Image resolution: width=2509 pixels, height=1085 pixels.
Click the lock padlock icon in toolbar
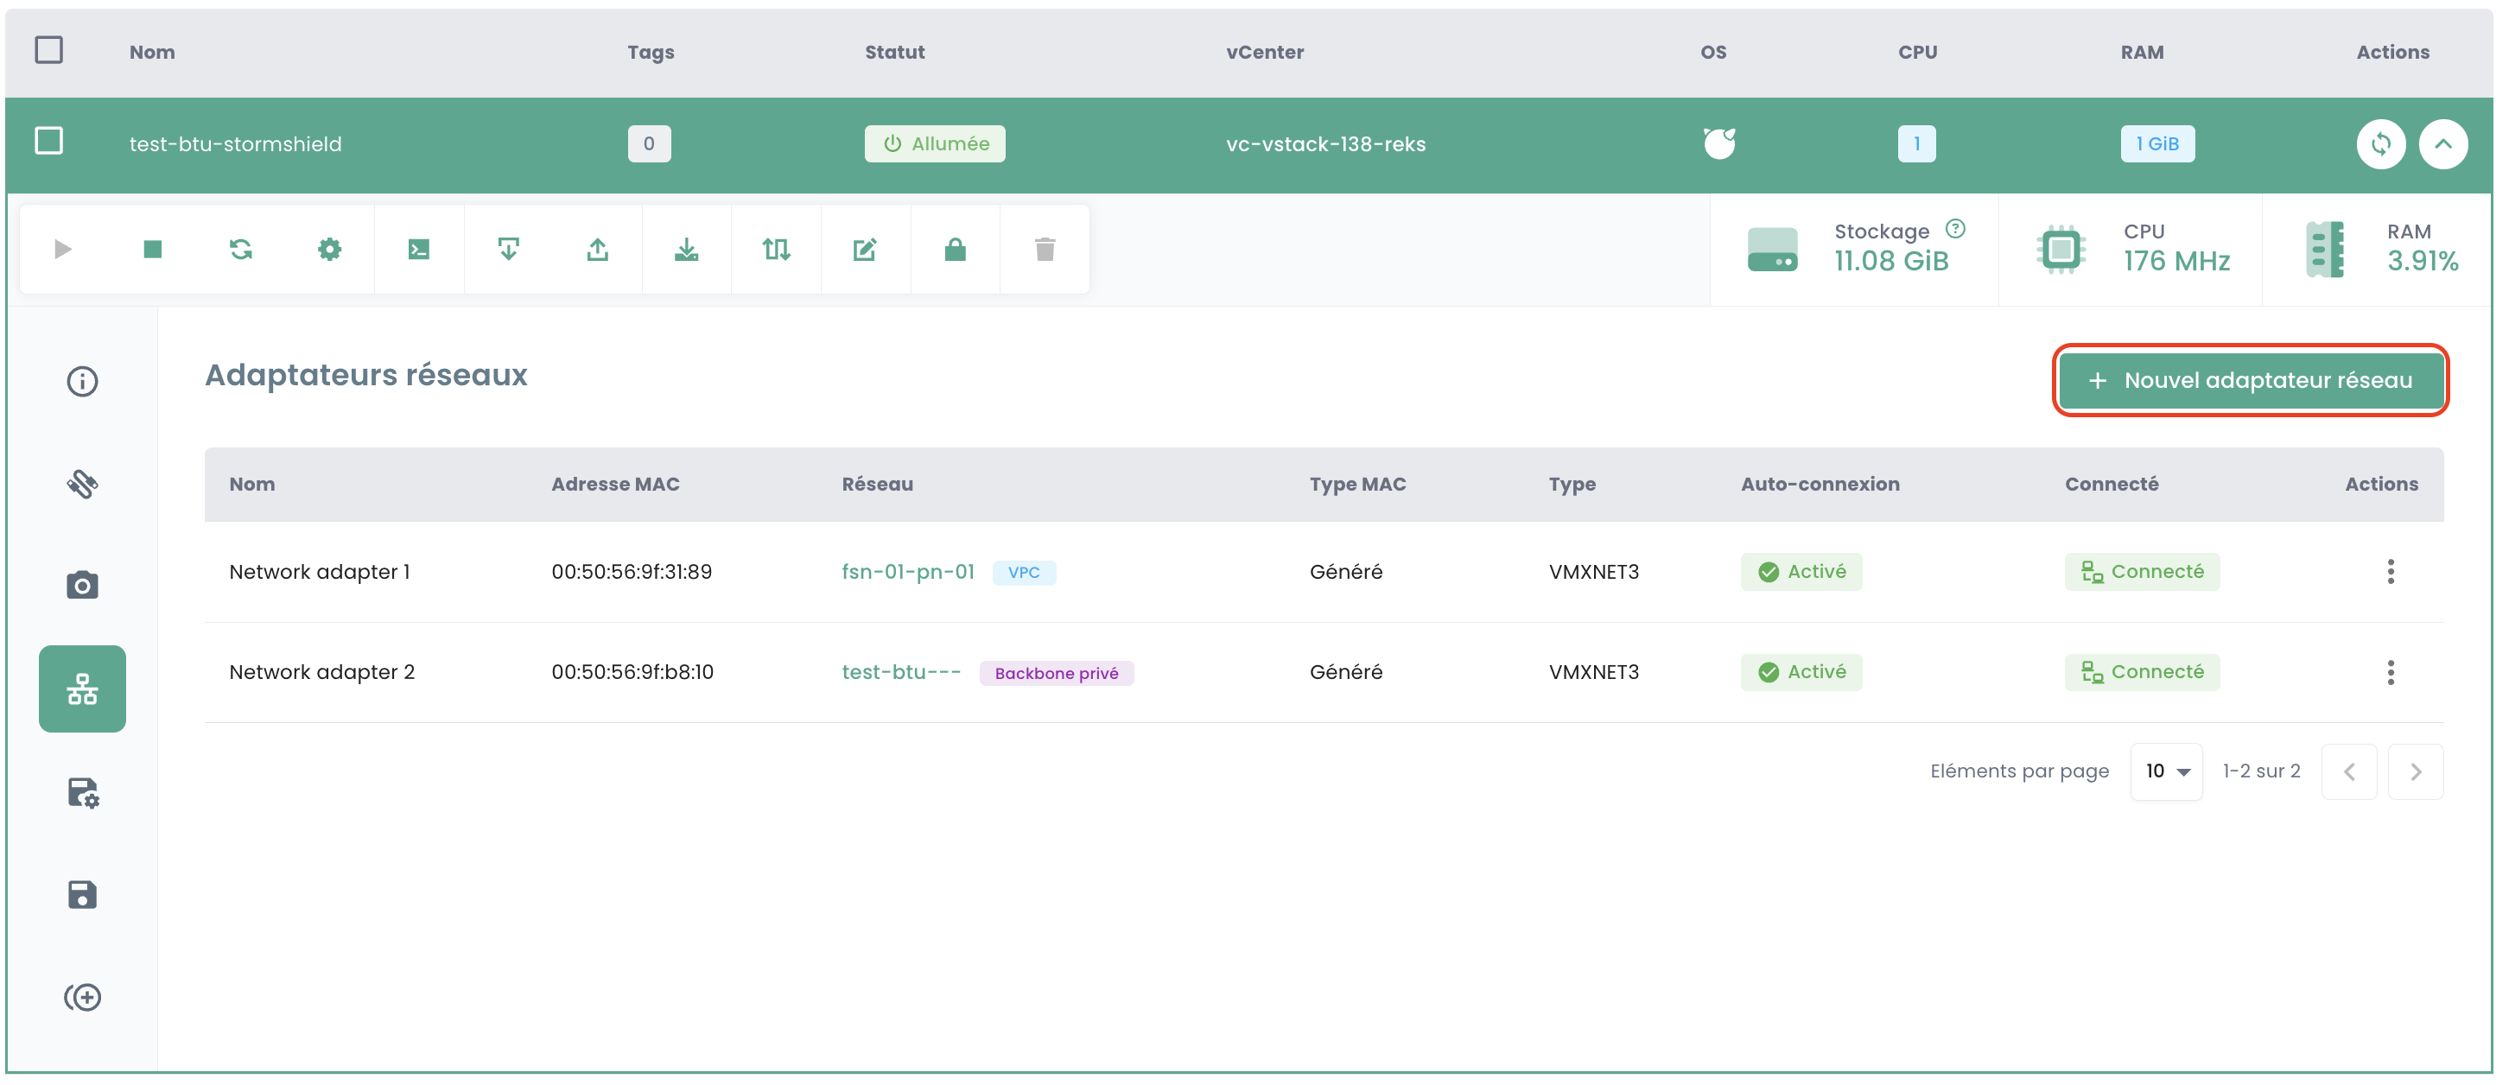(955, 250)
